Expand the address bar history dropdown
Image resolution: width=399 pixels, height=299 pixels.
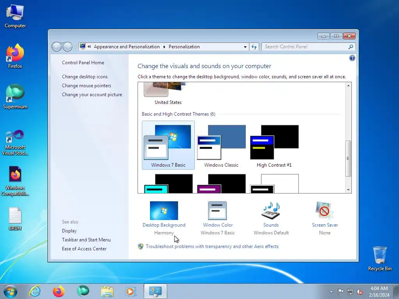coord(245,47)
